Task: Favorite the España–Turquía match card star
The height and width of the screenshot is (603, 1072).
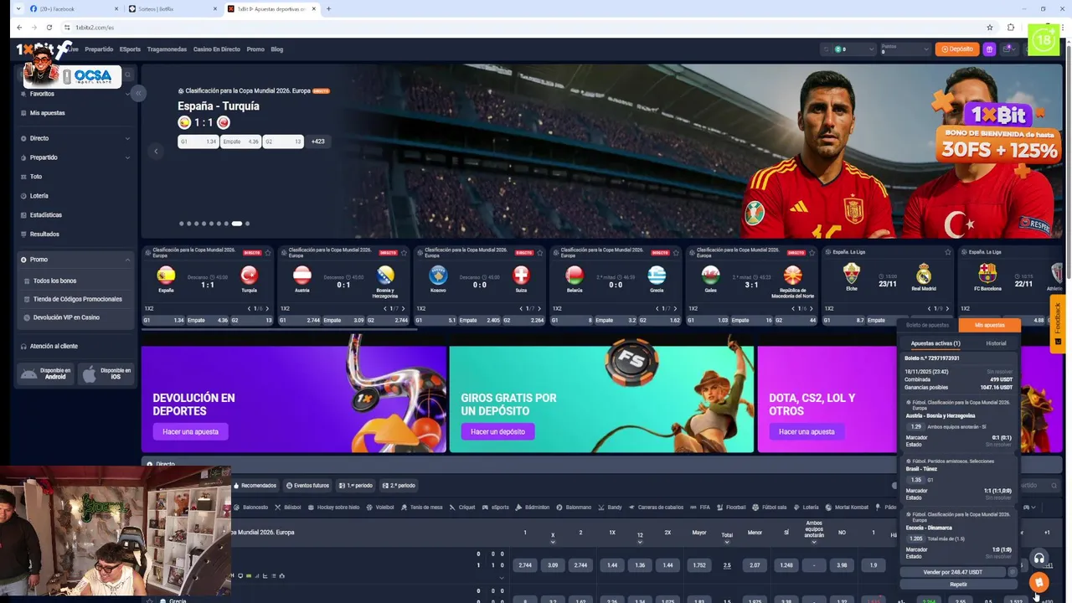Action: [268, 252]
